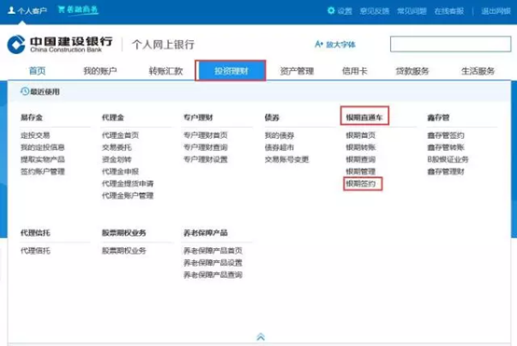
Task: Select 我的债券 under 债券
Action: point(279,135)
